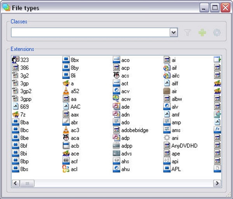Image resolution: width=233 pixels, height=199 pixels.
Task: Select the air package icon
Action: point(167,91)
